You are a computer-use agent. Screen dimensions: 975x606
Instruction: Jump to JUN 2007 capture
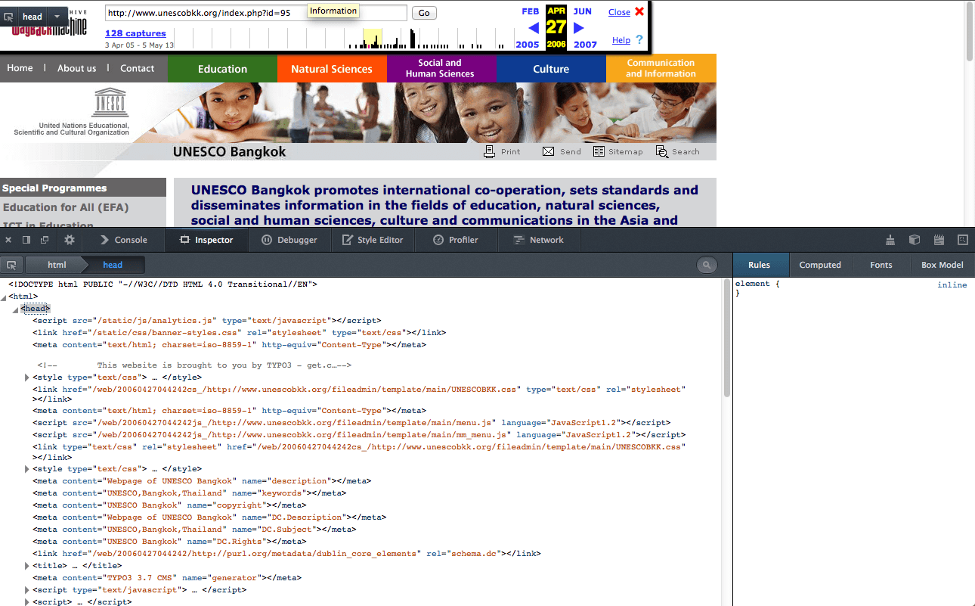tap(582, 11)
